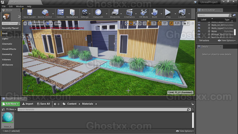Image resolution: width=238 pixels, height=134 pixels.
Task: Open the Window menu
Action: pyautogui.click(x=20, y=6)
